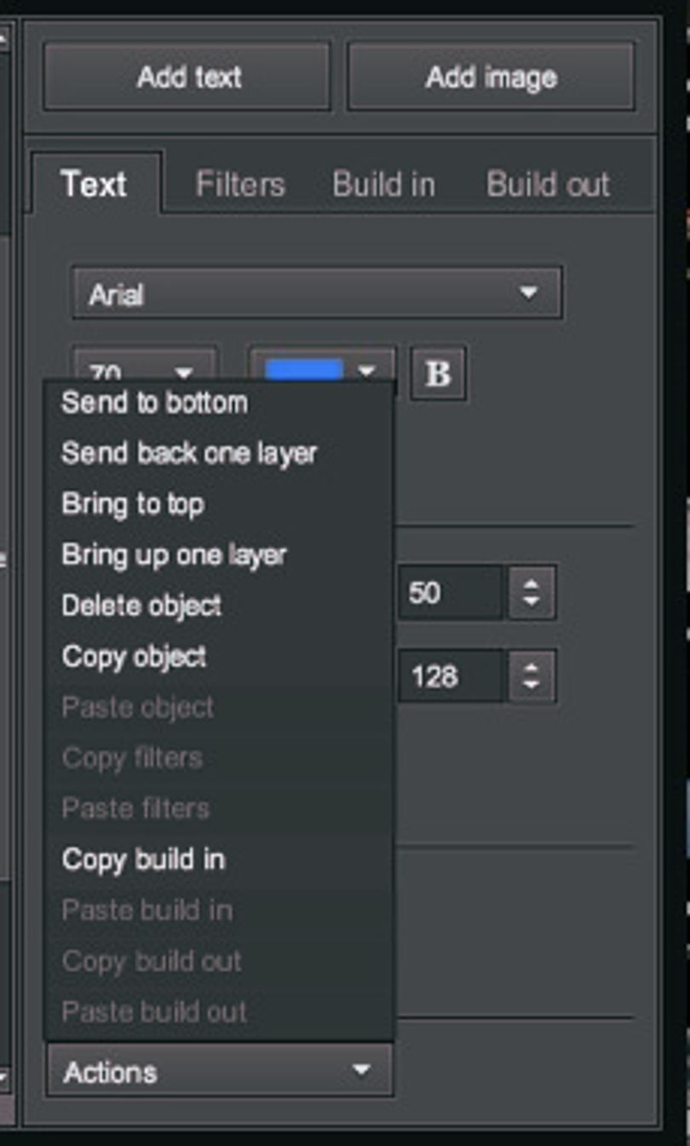This screenshot has height=1146, width=690.
Task: Switch to the Filters tab
Action: click(x=240, y=184)
